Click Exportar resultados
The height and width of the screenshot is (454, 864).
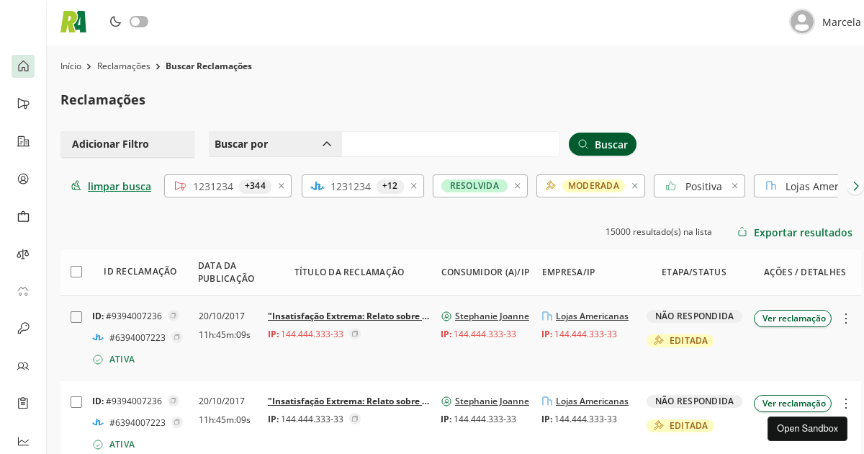coord(795,232)
